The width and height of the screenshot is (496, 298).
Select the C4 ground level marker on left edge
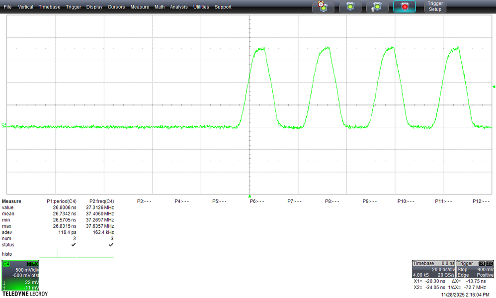tap(4, 124)
